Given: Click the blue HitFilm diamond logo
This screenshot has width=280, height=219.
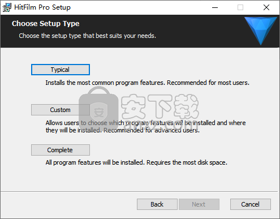Looking at the screenshot, I should click(x=261, y=31).
